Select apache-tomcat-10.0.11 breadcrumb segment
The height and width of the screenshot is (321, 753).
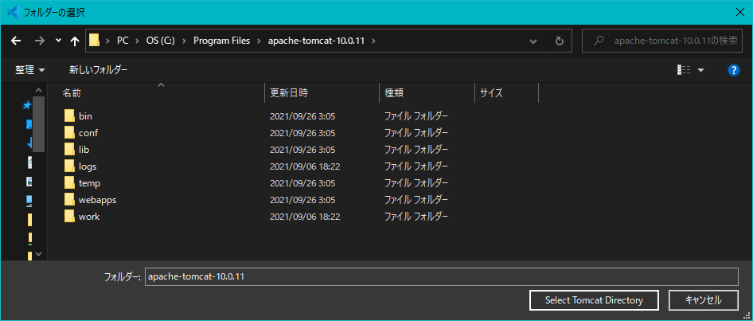click(317, 41)
